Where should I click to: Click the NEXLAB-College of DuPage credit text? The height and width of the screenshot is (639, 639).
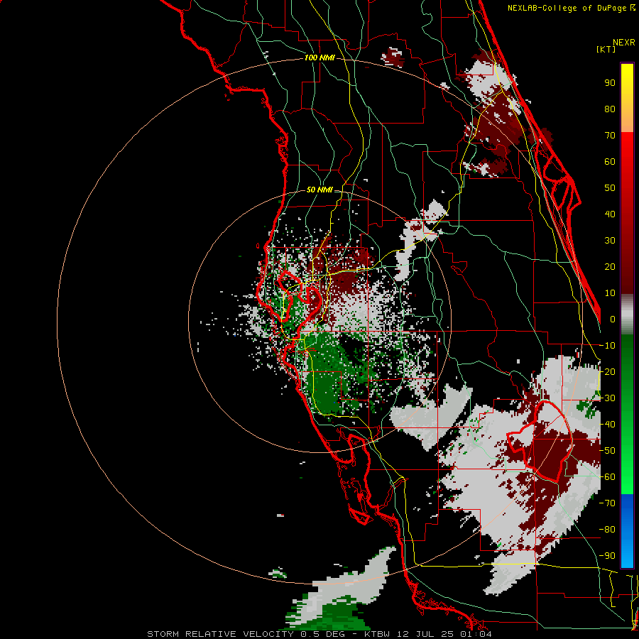pyautogui.click(x=567, y=8)
